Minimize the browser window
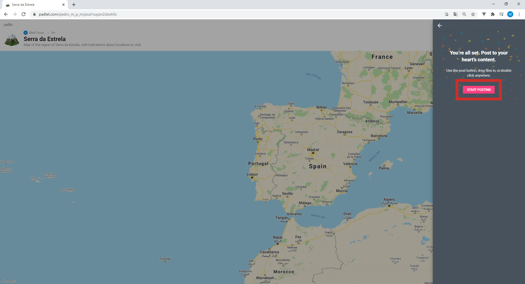This screenshot has height=284, width=525. (x=494, y=4)
